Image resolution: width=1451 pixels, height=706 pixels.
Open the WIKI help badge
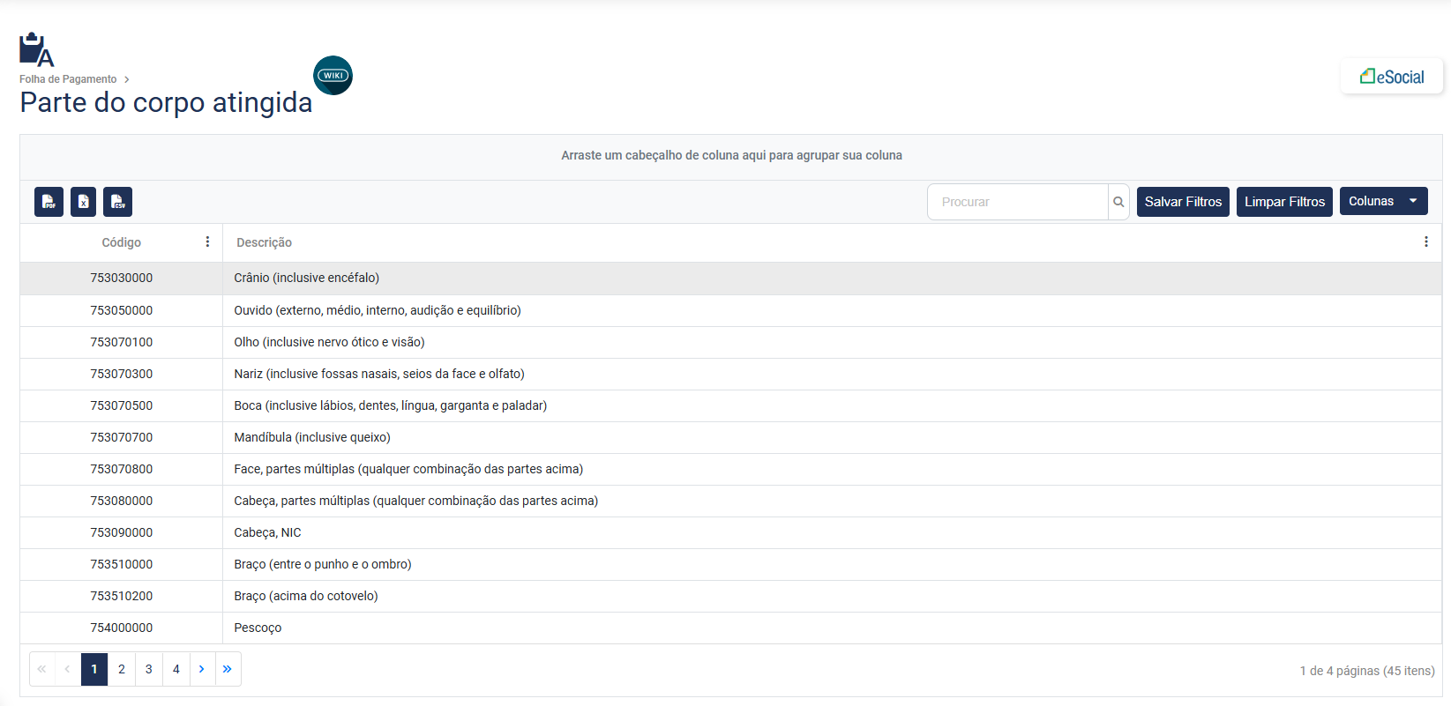click(333, 76)
